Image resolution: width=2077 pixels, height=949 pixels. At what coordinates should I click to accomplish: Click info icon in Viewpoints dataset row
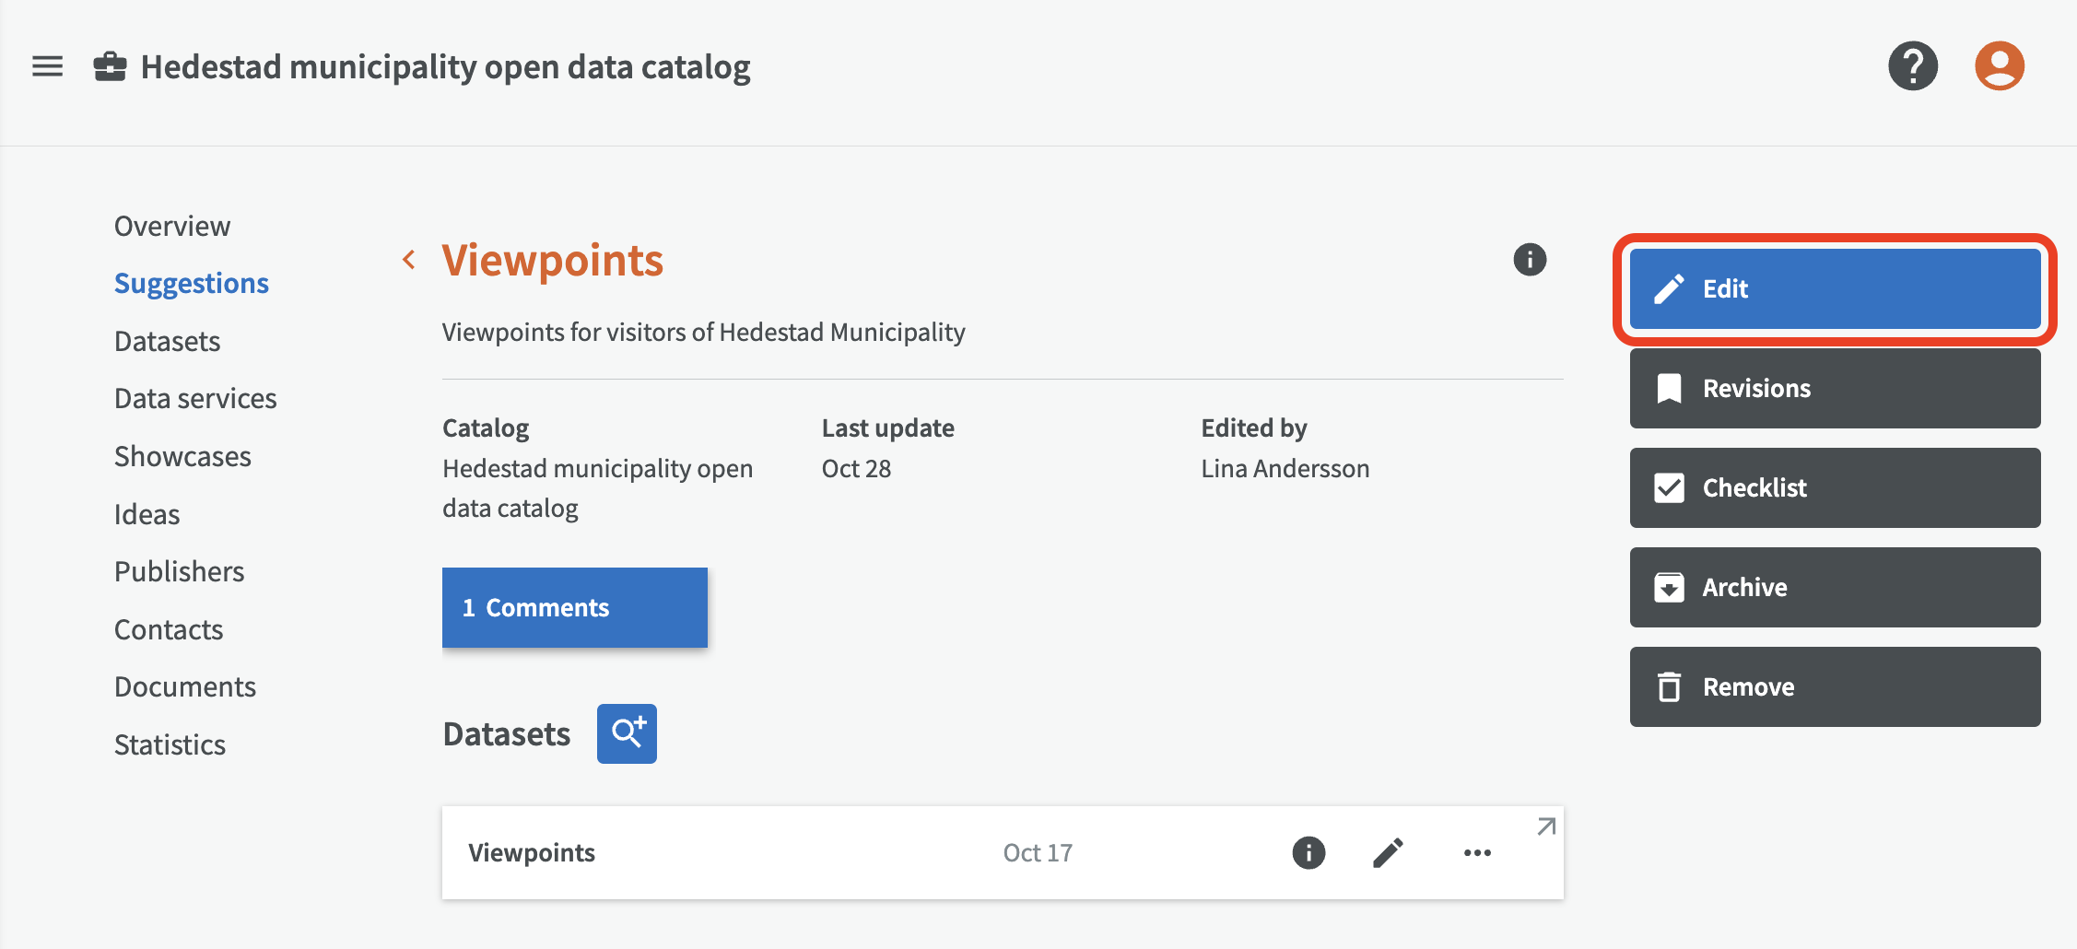pos(1308,853)
